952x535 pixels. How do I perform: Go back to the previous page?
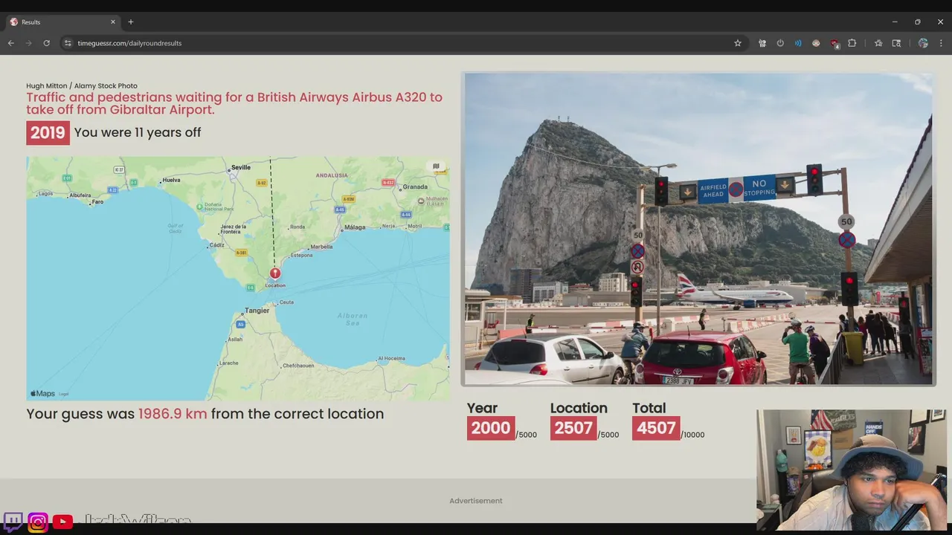pos(11,43)
